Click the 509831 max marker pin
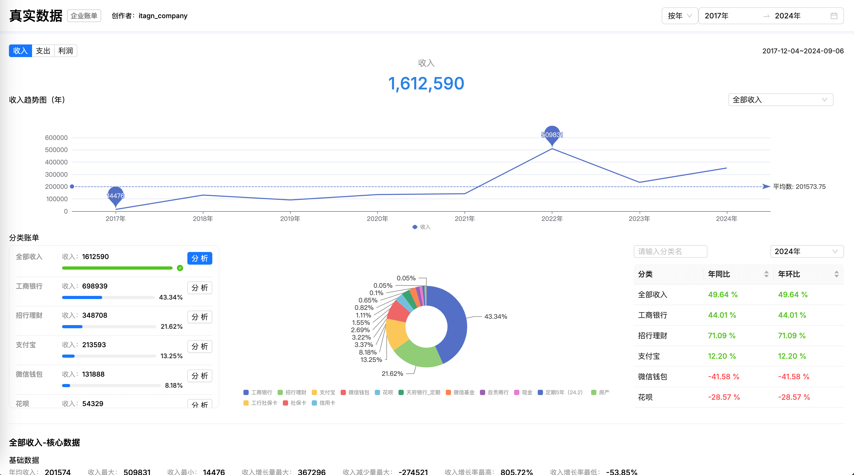The image size is (854, 475). click(x=552, y=136)
